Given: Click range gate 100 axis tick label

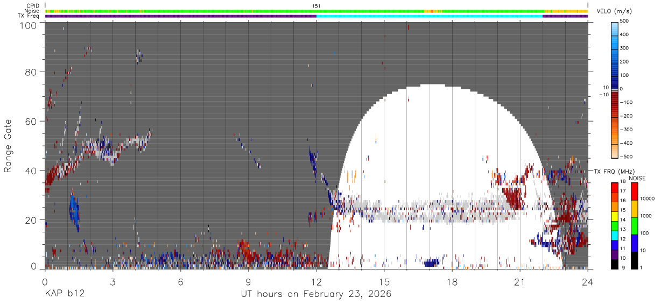Looking at the screenshot, I should tap(29, 25).
